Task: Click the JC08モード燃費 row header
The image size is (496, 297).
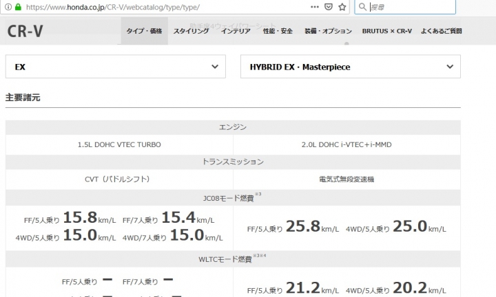Action: [x=233, y=197]
